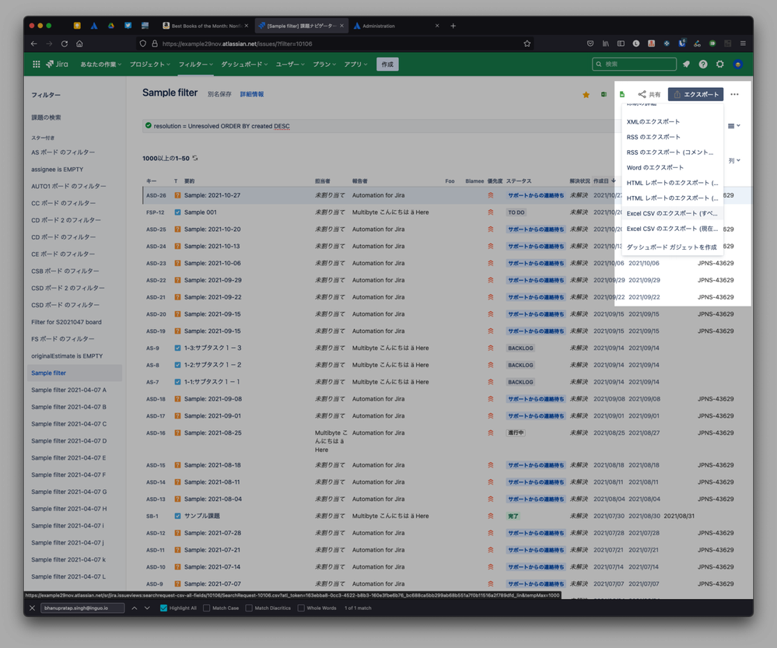Expand the あなたの作業 menu
Viewport: 777px width, 648px height.
click(100, 65)
